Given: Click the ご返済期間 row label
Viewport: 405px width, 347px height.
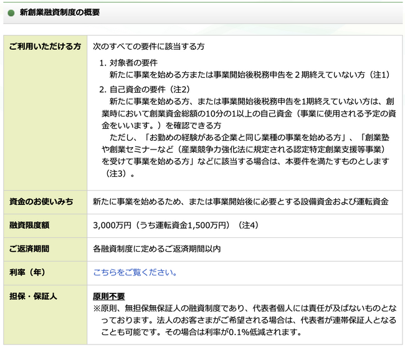Looking at the screenshot, I should (x=30, y=249).
